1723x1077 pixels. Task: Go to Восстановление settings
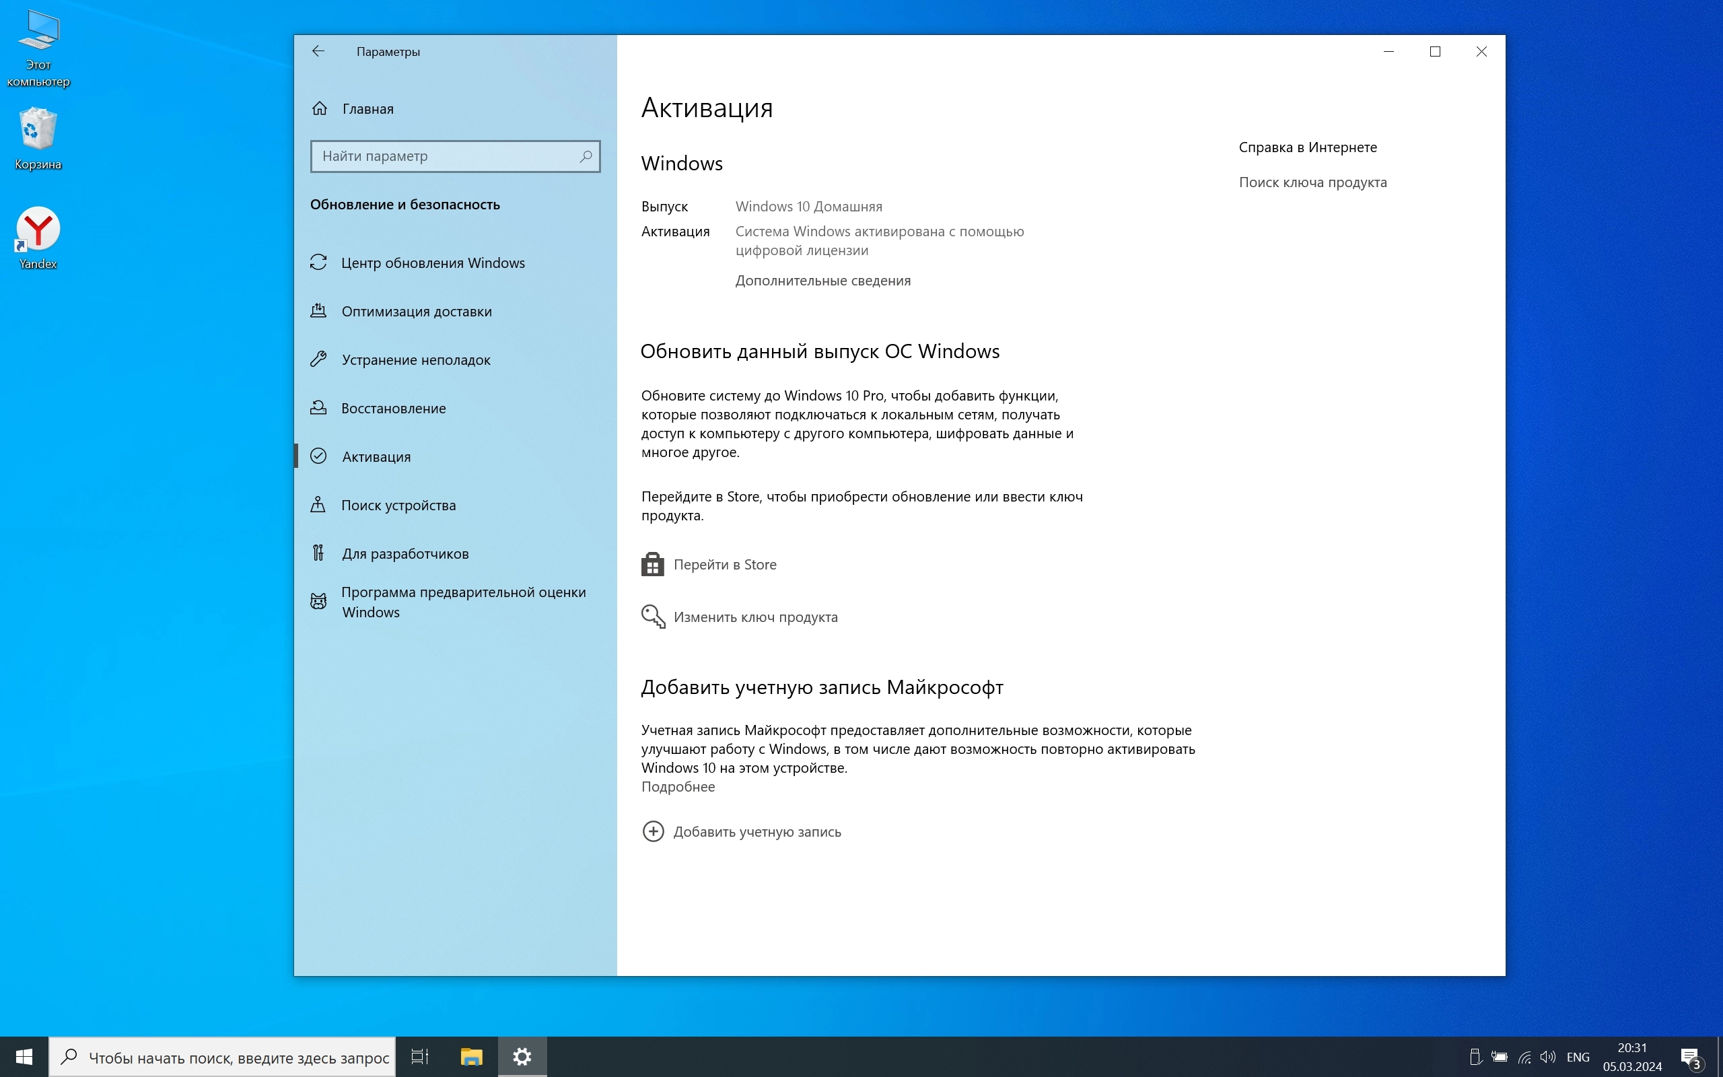(393, 408)
